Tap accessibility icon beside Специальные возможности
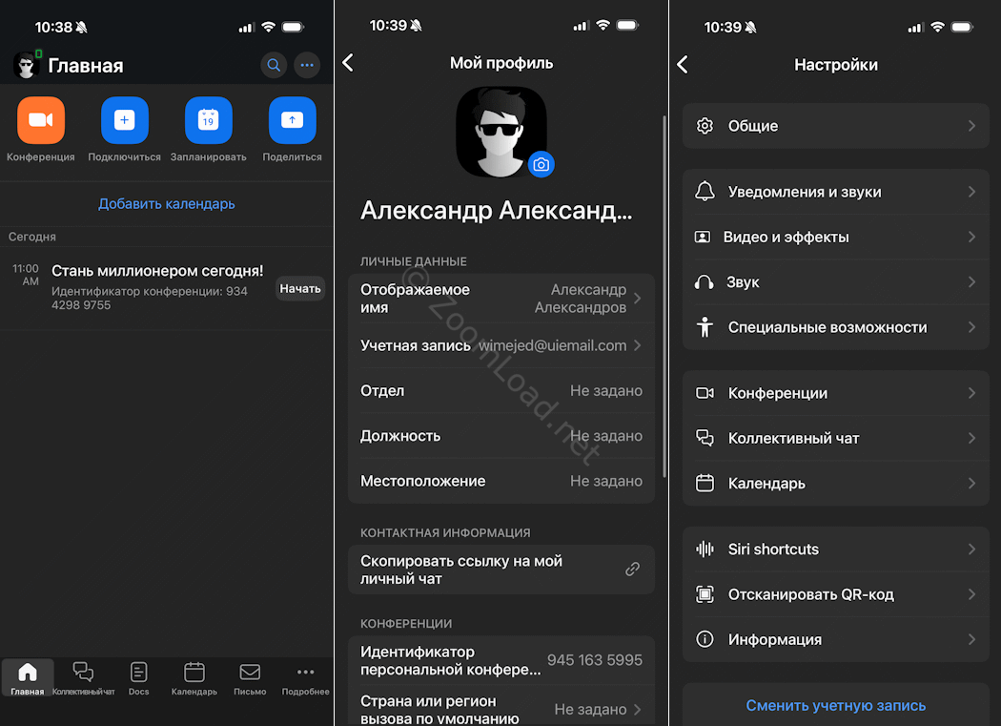This screenshot has width=1001, height=726. [705, 327]
